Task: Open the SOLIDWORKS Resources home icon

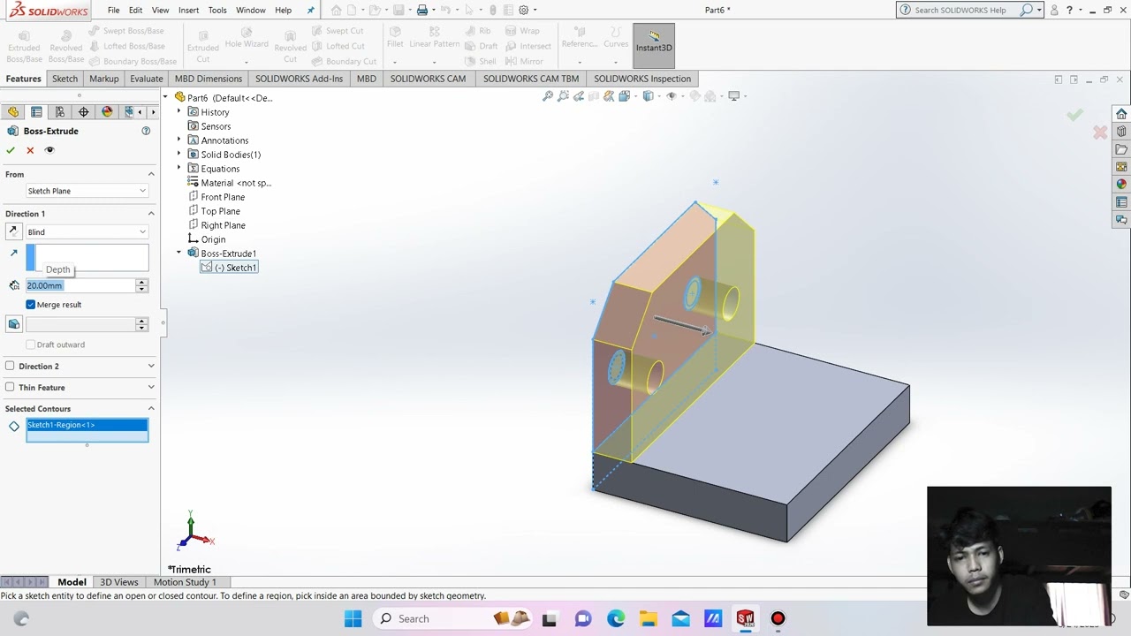Action: (1121, 114)
